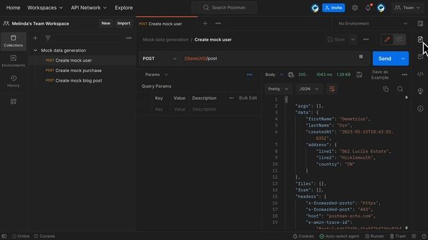Open Create mock purchase request

coord(78,71)
